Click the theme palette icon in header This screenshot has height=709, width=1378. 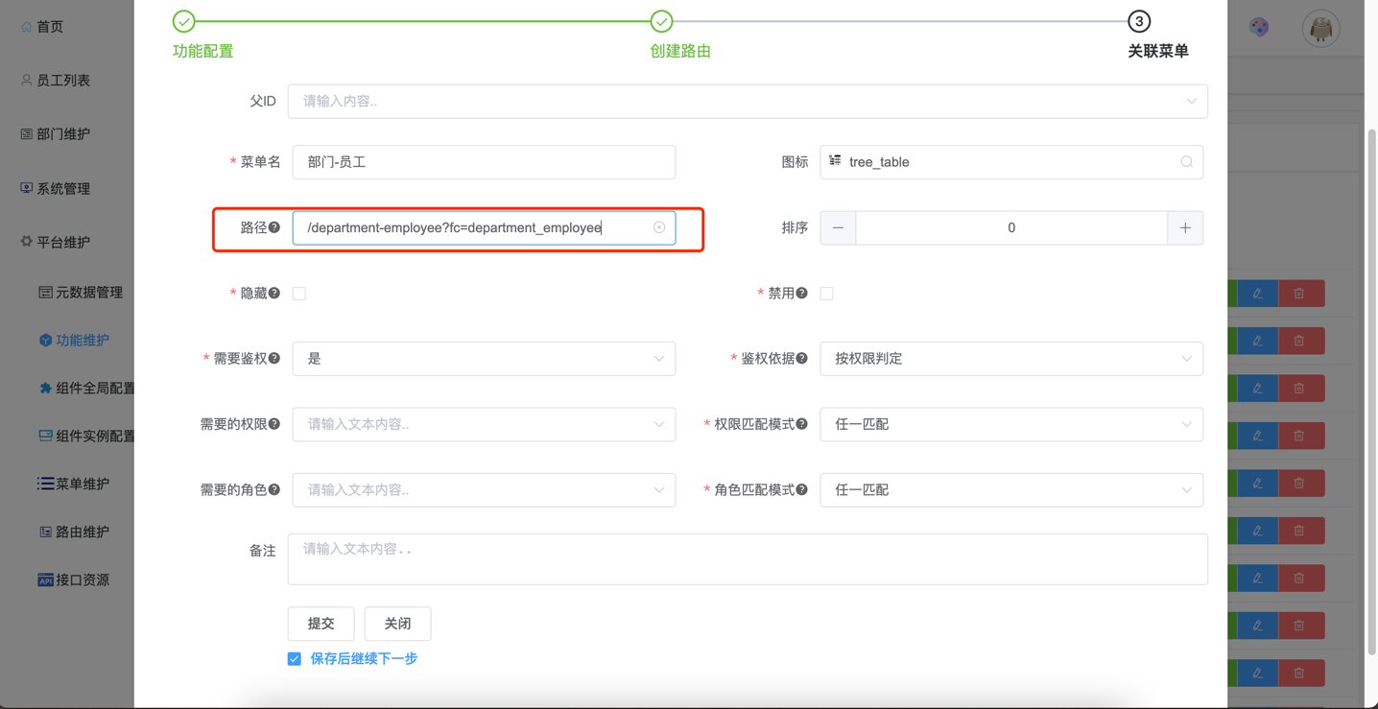coord(1259,28)
